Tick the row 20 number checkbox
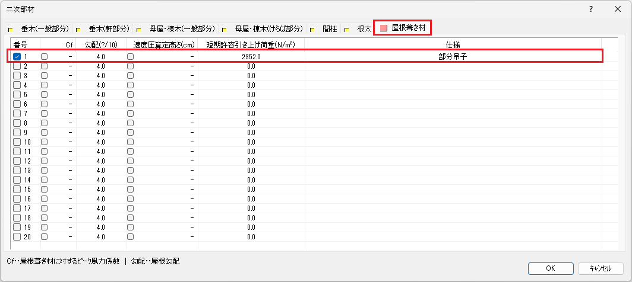Image resolution: width=632 pixels, height=282 pixels. click(x=17, y=236)
